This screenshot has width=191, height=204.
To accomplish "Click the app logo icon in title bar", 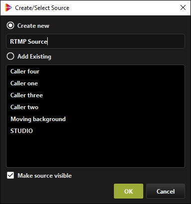I will click(8, 7).
